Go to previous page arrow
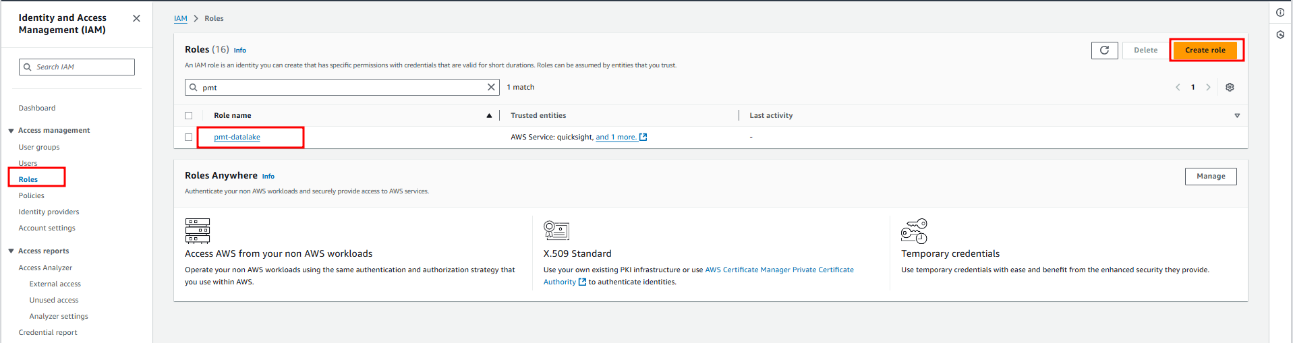The width and height of the screenshot is (1293, 343). (x=1178, y=88)
